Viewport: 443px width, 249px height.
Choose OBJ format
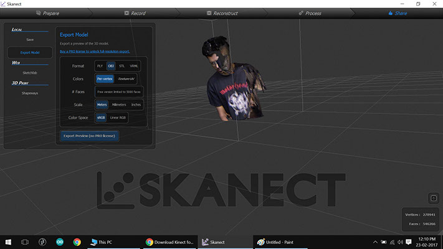[x=111, y=66]
